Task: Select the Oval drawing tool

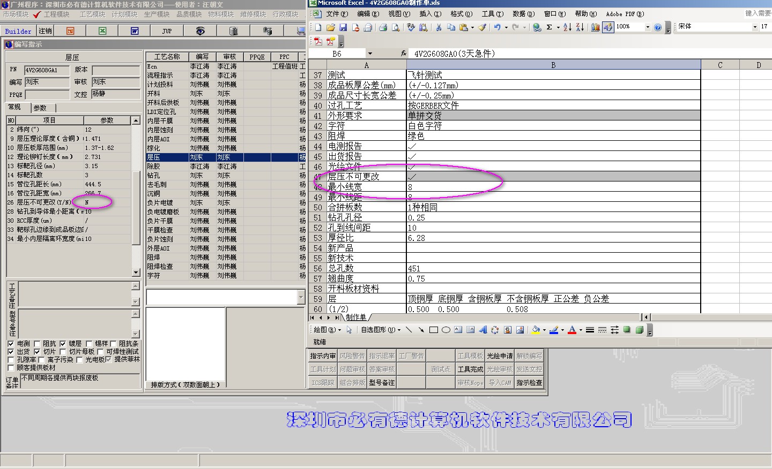Action: 446,330
